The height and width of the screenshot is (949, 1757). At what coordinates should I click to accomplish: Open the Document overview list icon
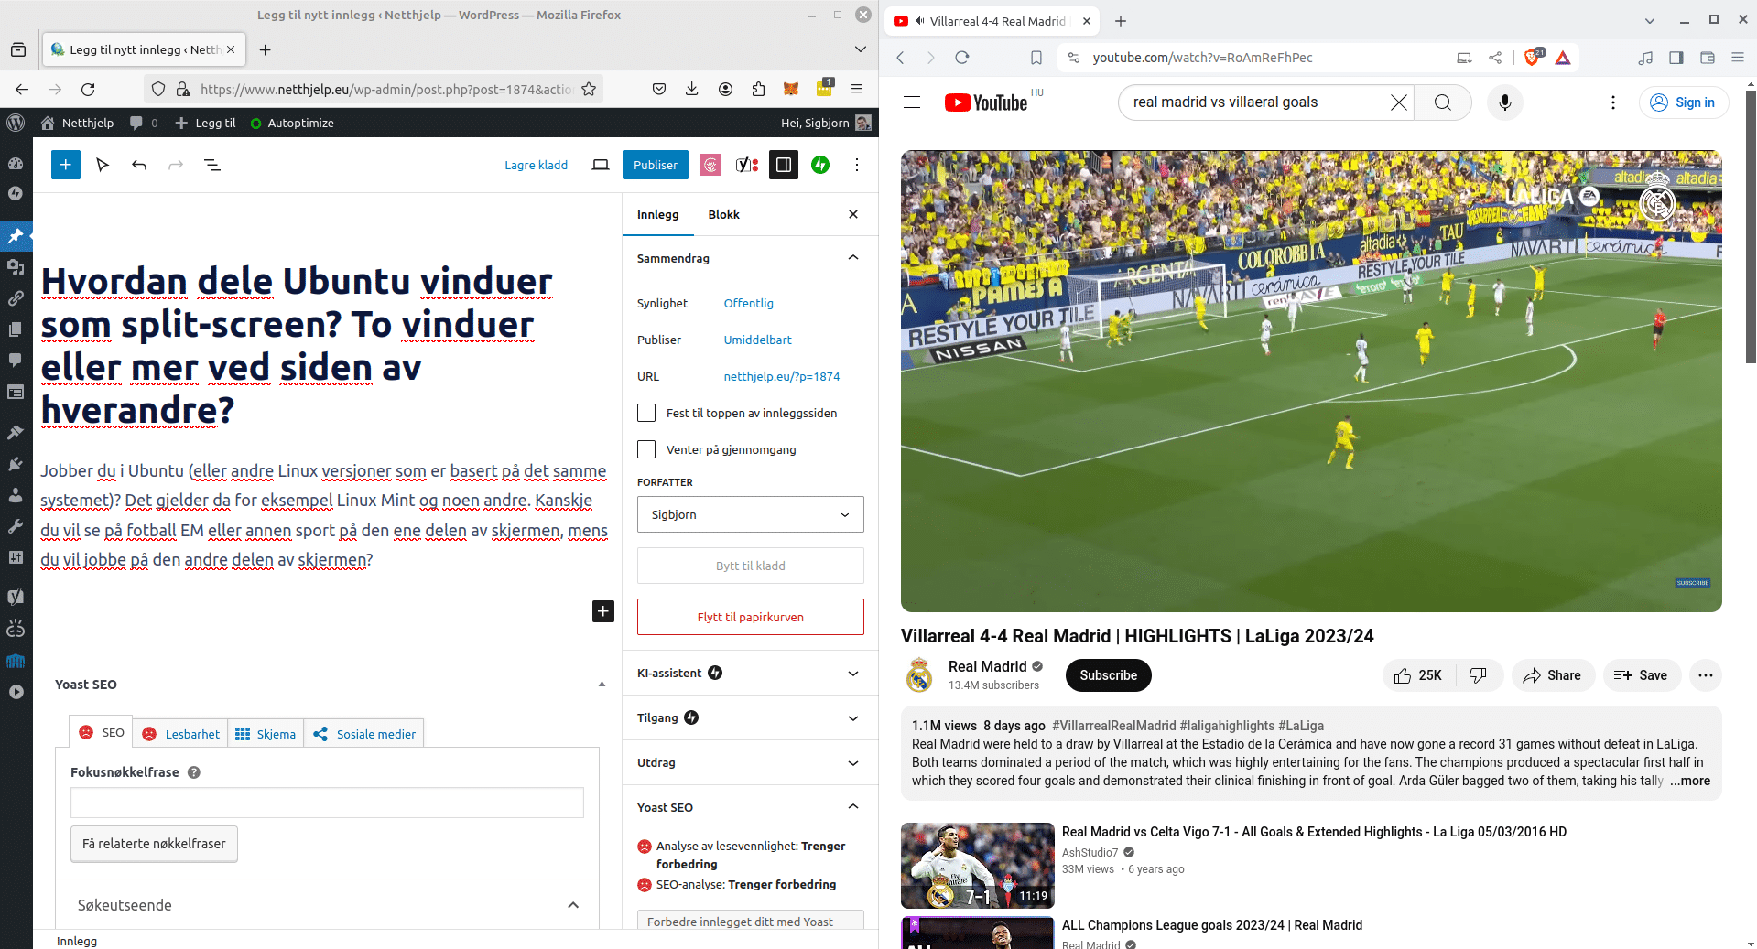click(x=212, y=165)
